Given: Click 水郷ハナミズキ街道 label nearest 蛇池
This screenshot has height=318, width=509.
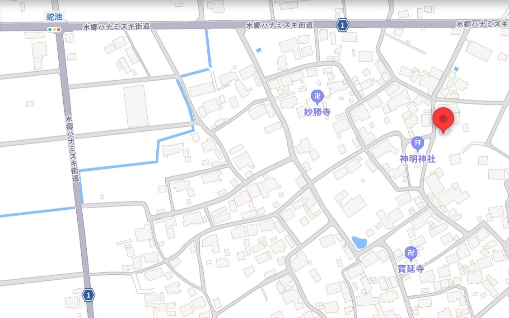Looking at the screenshot, I should pyautogui.click(x=117, y=27).
